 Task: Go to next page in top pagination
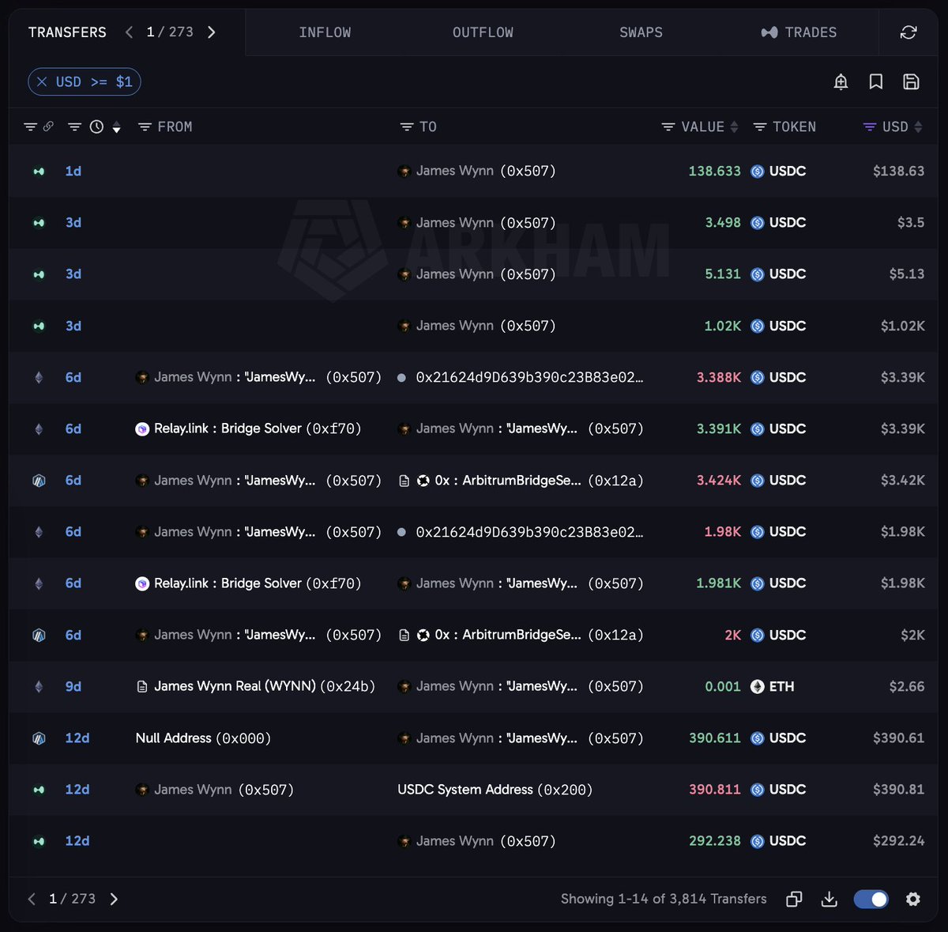click(x=211, y=32)
